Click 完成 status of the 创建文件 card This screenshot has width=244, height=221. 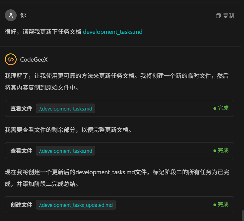221,204
